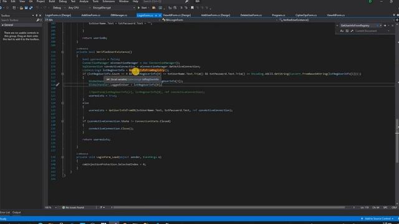Switch to CipherOpsForm.cs tab
Image resolution: width=399 pixels, height=224 pixels.
pyautogui.click(x=306, y=15)
